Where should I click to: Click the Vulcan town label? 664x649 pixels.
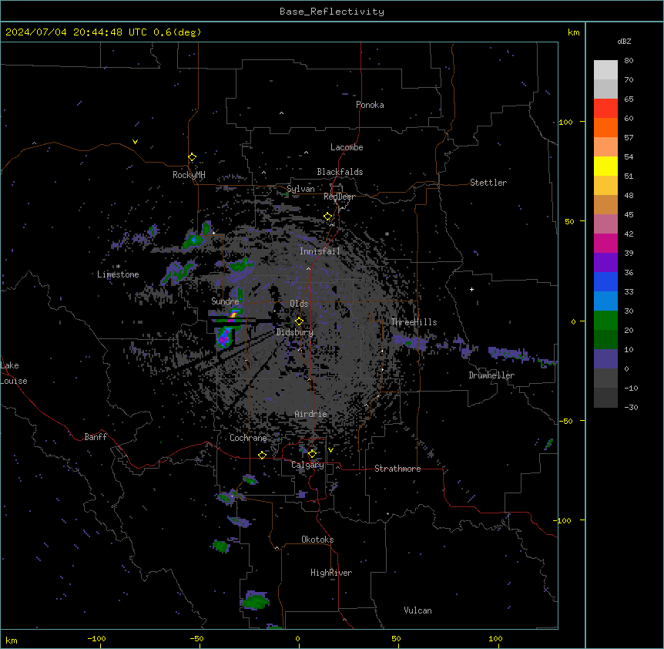(x=418, y=610)
